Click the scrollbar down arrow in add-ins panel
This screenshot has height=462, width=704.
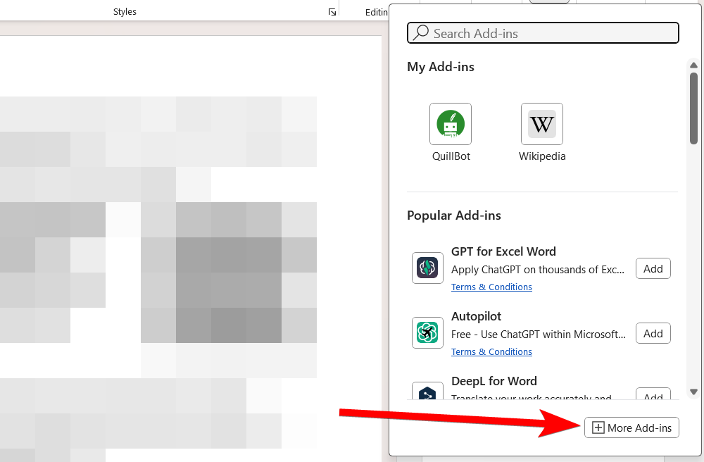click(693, 392)
